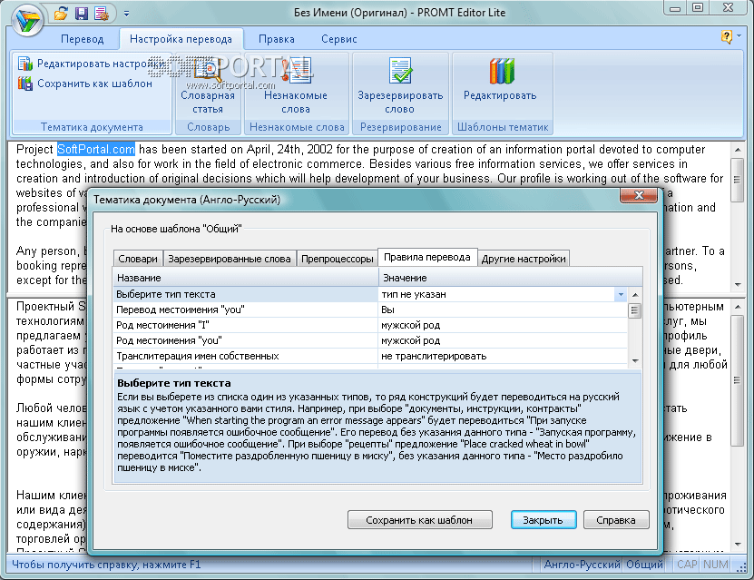Click the Значение column header
Image resolution: width=754 pixels, height=580 pixels.
click(510, 278)
